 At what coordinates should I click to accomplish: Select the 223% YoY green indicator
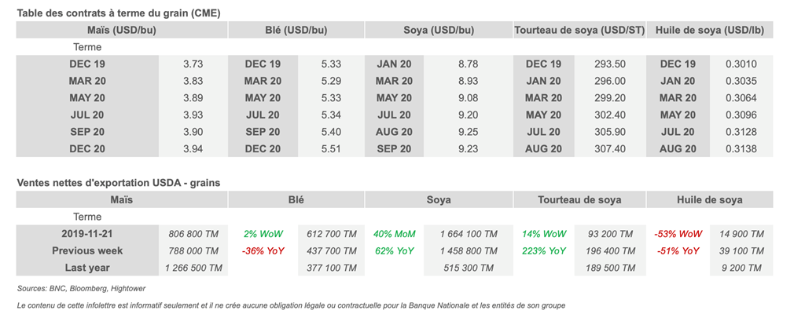pyautogui.click(x=544, y=251)
